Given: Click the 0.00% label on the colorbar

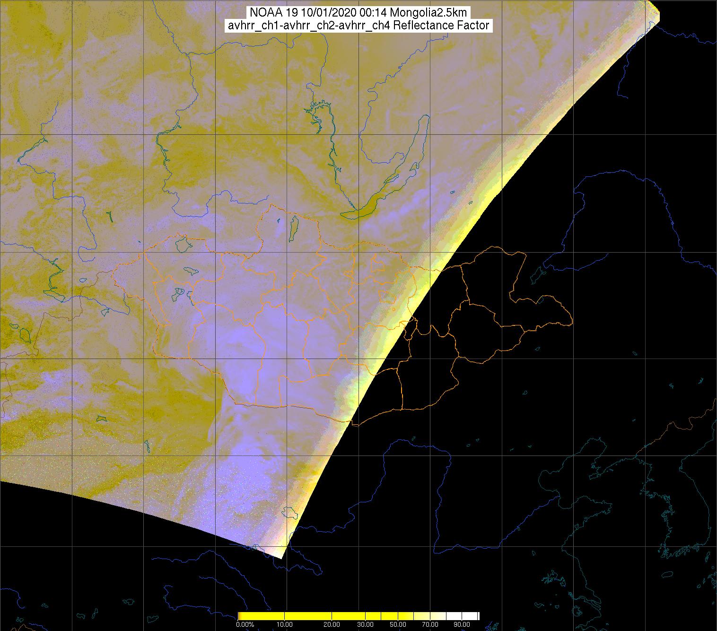Looking at the screenshot, I should (245, 624).
